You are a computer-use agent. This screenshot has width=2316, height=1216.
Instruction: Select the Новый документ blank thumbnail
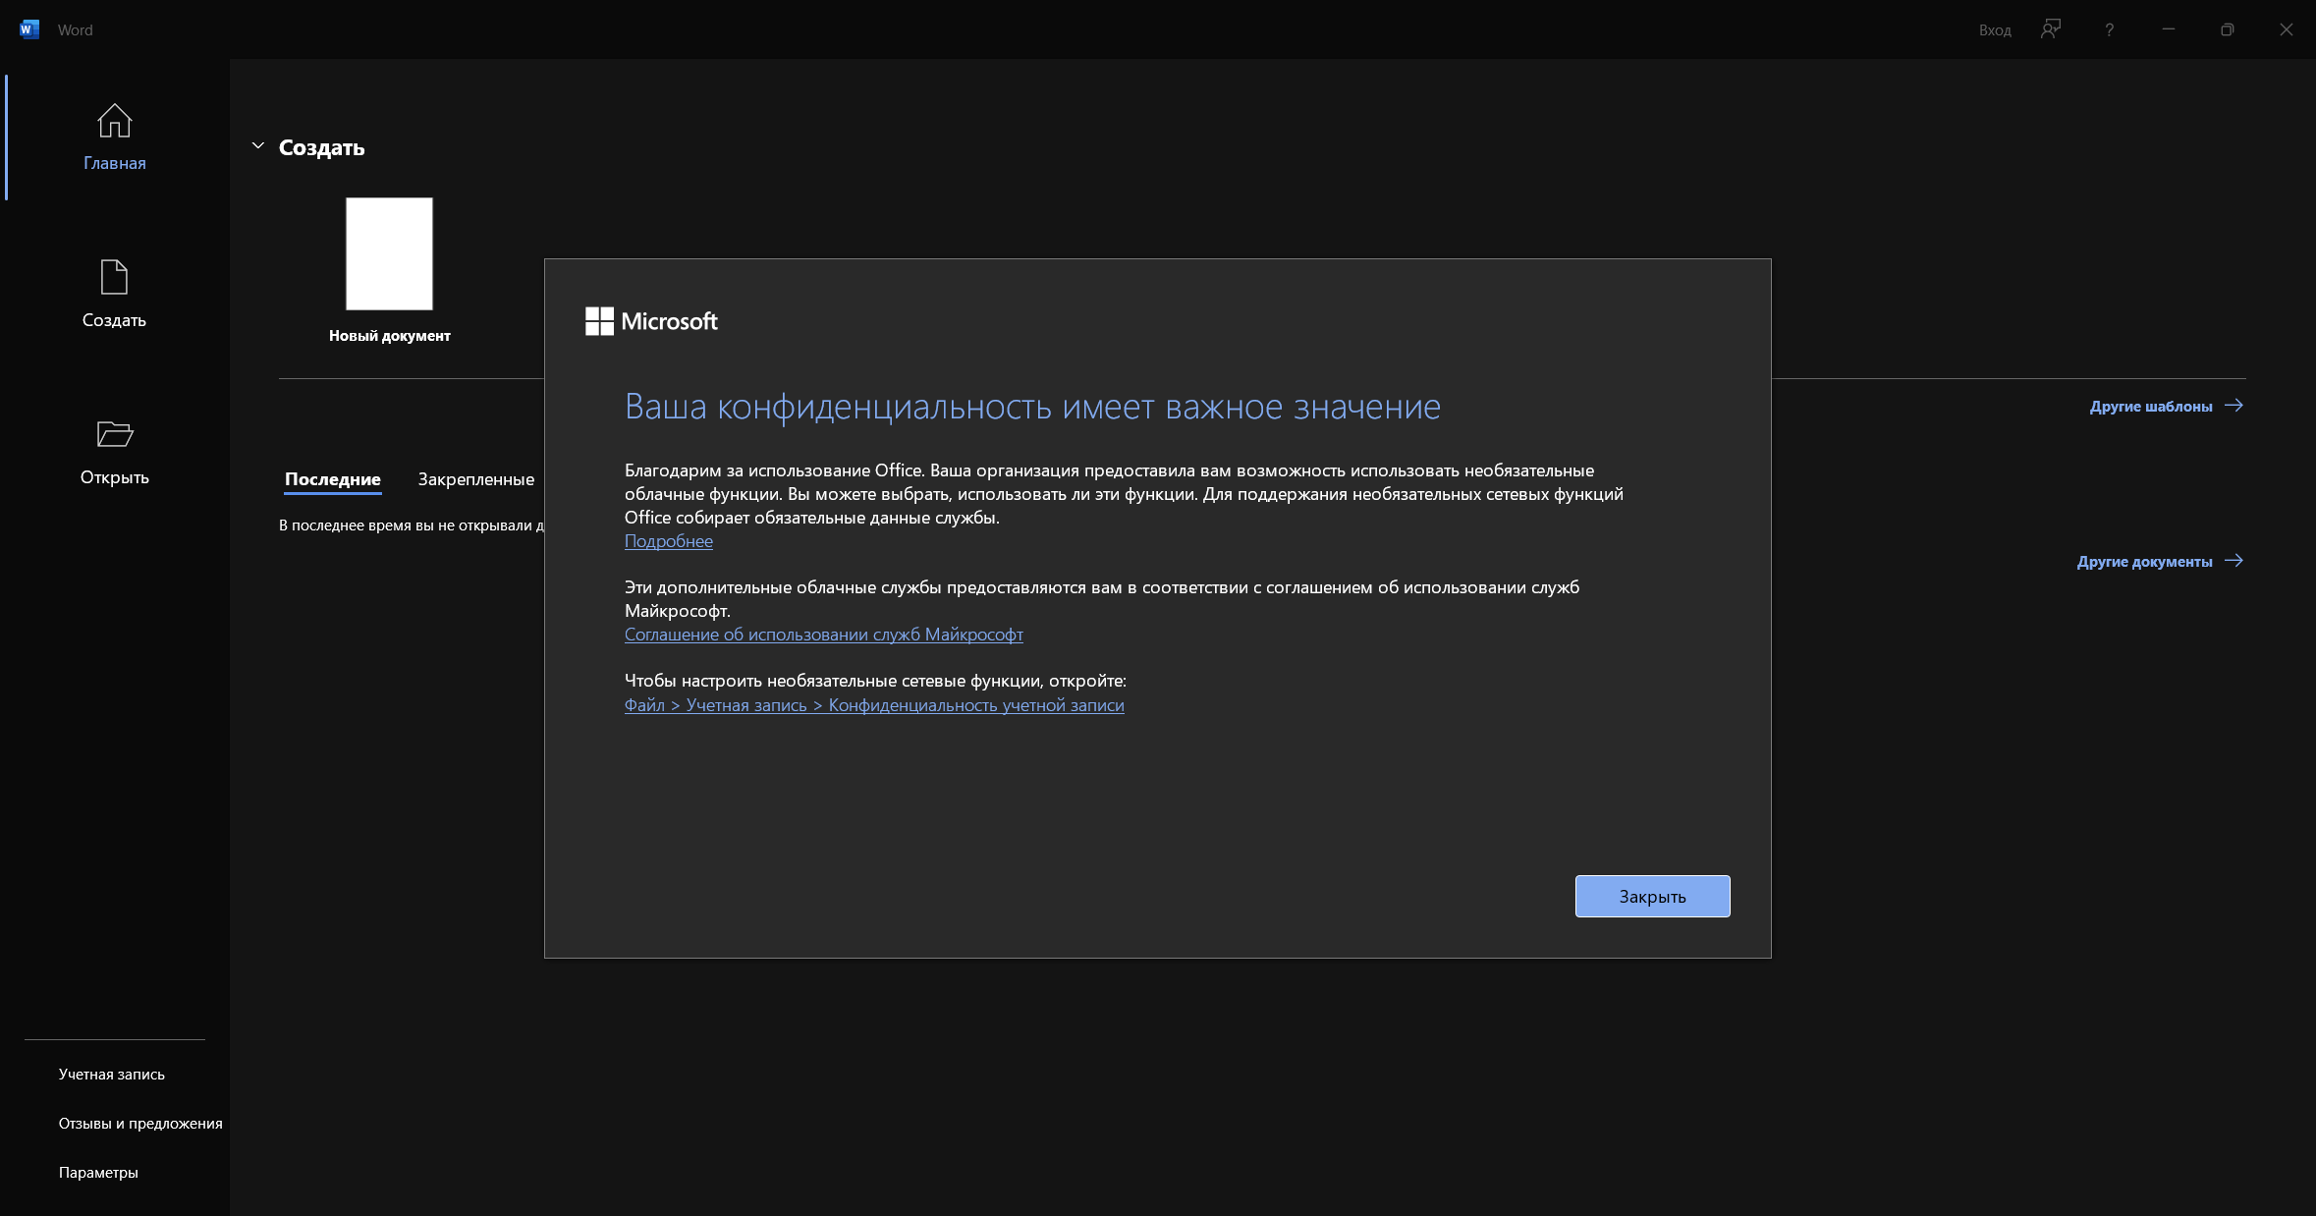point(389,253)
